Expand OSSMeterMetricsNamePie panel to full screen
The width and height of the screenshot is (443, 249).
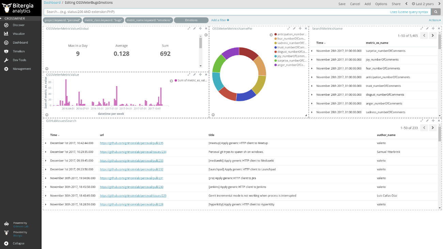(x=289, y=28)
